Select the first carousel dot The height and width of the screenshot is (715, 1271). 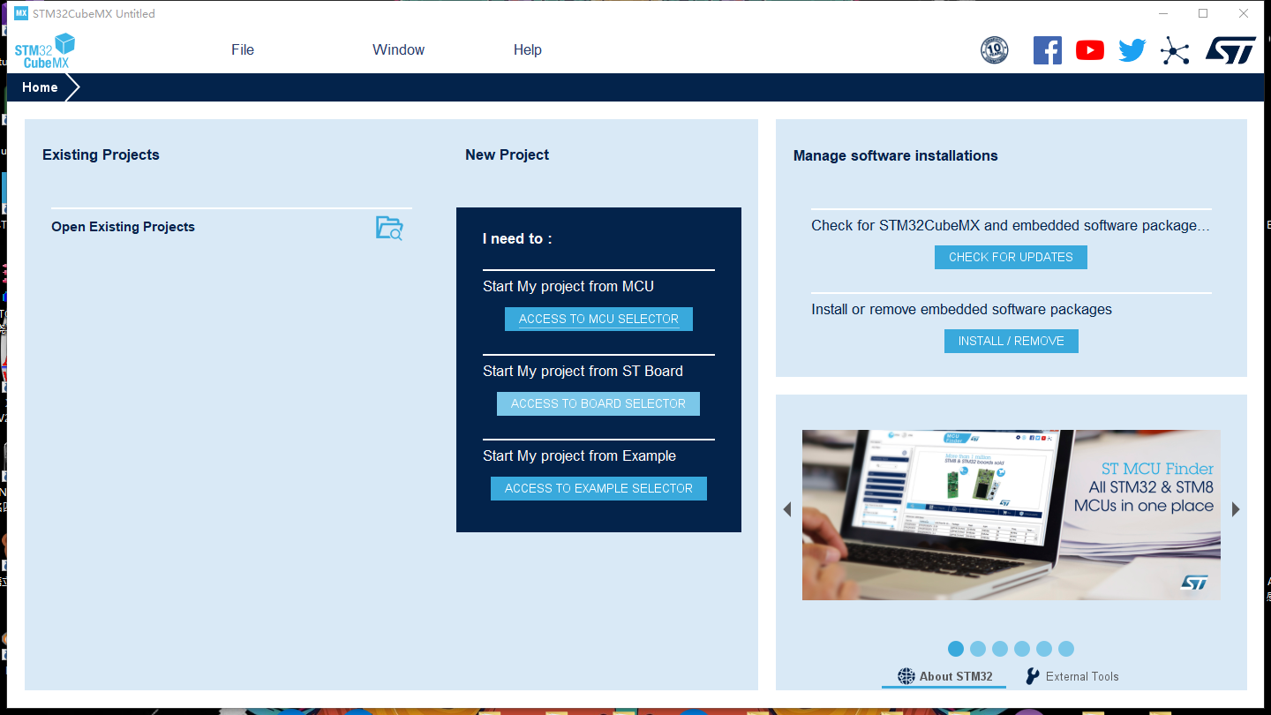[x=956, y=649]
